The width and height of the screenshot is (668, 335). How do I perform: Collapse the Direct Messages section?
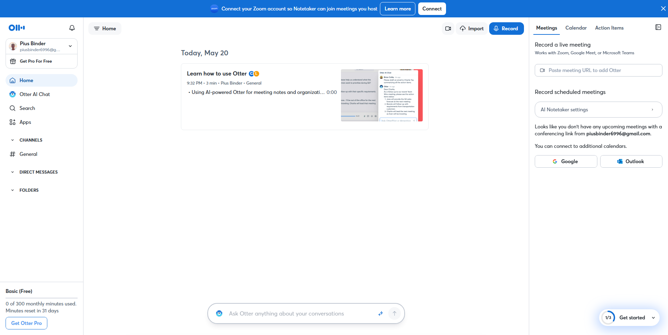[13, 172]
